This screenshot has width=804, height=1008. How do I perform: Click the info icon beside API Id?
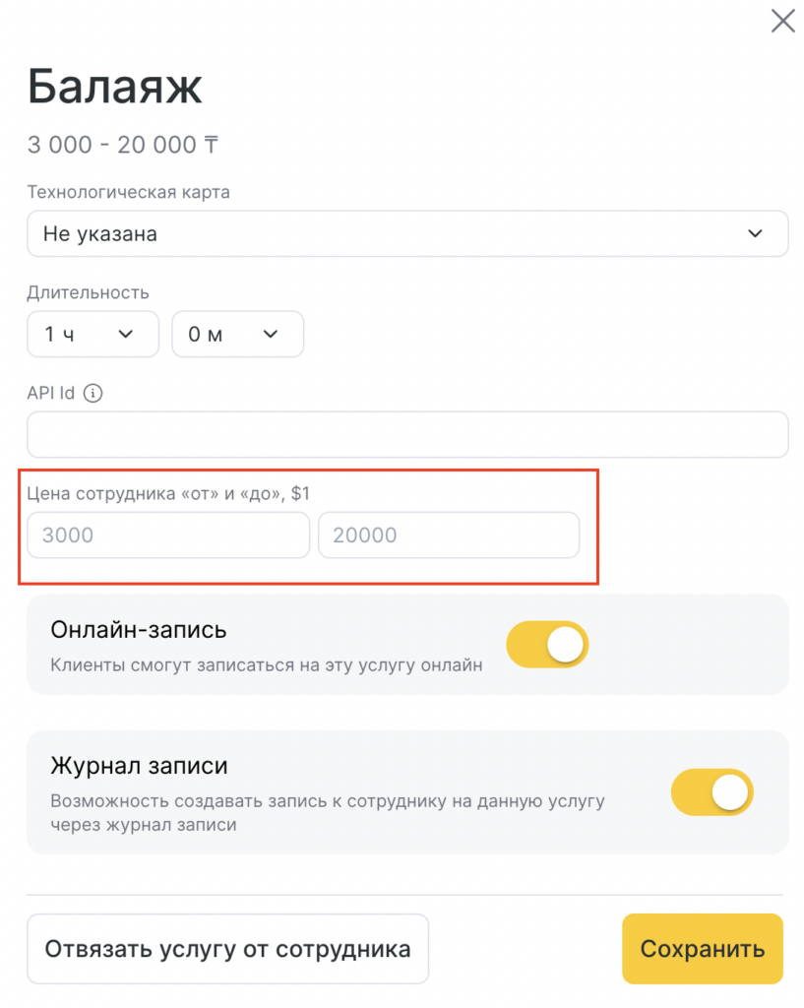[93, 394]
